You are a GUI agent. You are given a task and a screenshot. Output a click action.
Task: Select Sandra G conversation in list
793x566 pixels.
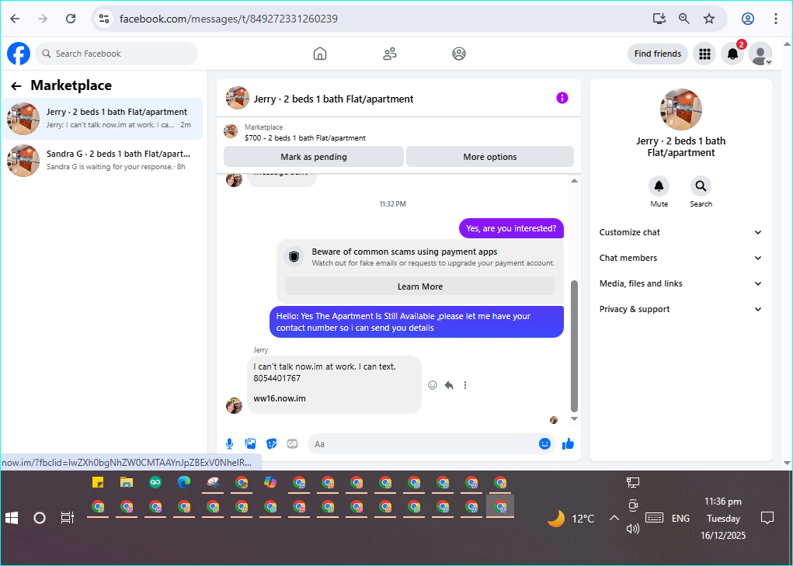103,160
